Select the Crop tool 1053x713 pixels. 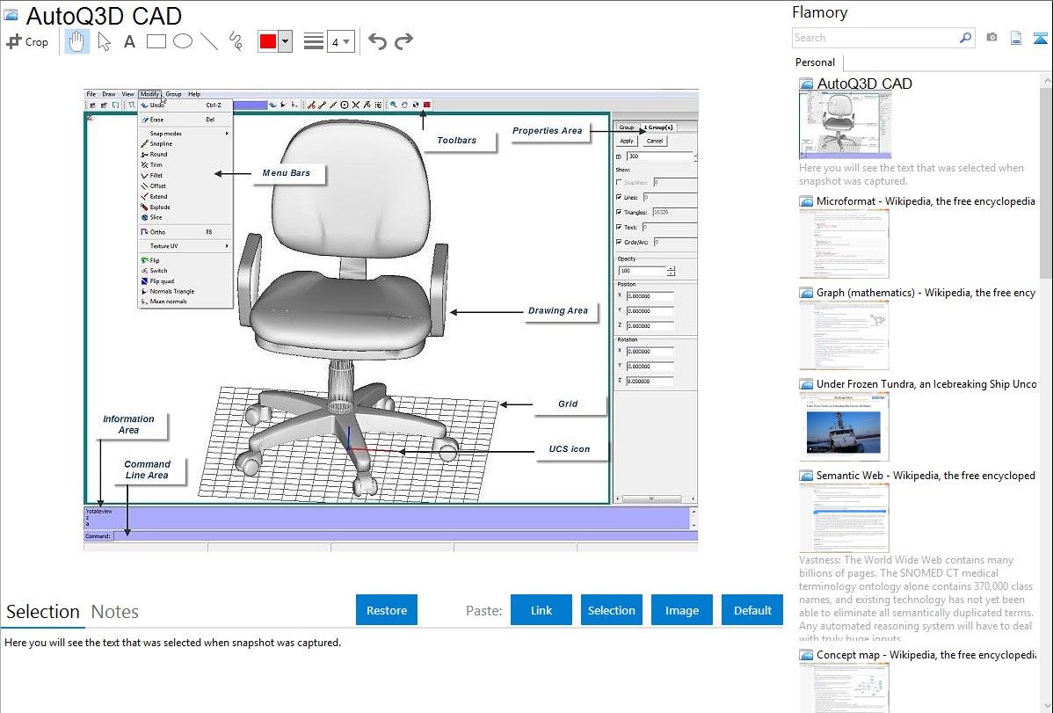click(x=27, y=41)
